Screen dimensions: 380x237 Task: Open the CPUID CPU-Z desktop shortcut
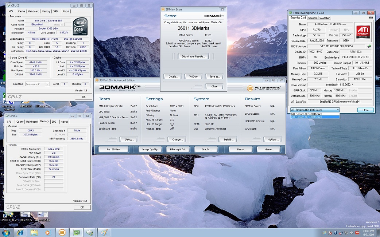[x=8, y=217]
